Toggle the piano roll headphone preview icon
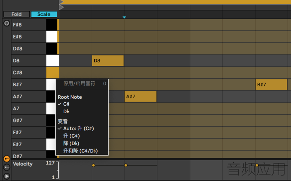Viewport: 291px width, 181px height. [x=6, y=23]
